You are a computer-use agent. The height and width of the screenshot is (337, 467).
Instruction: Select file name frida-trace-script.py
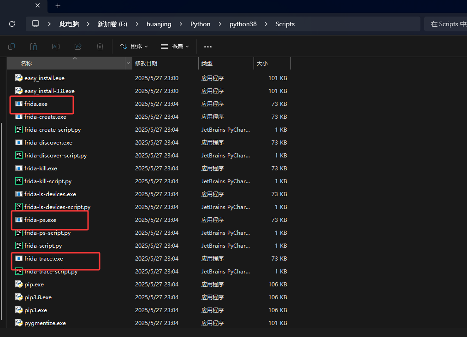click(51, 271)
